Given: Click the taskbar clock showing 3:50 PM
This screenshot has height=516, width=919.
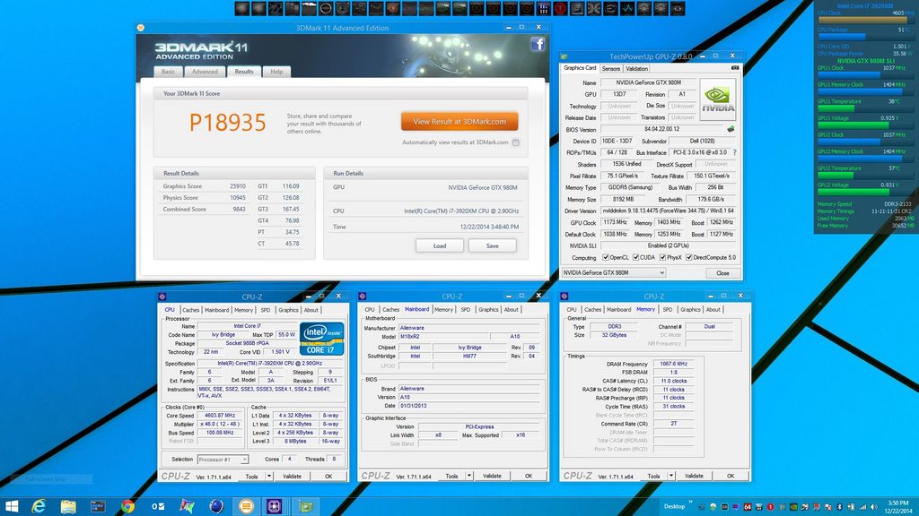Looking at the screenshot, I should tap(897, 507).
